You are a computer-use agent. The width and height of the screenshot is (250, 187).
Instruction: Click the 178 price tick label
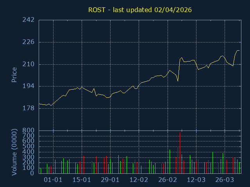tap(28, 108)
